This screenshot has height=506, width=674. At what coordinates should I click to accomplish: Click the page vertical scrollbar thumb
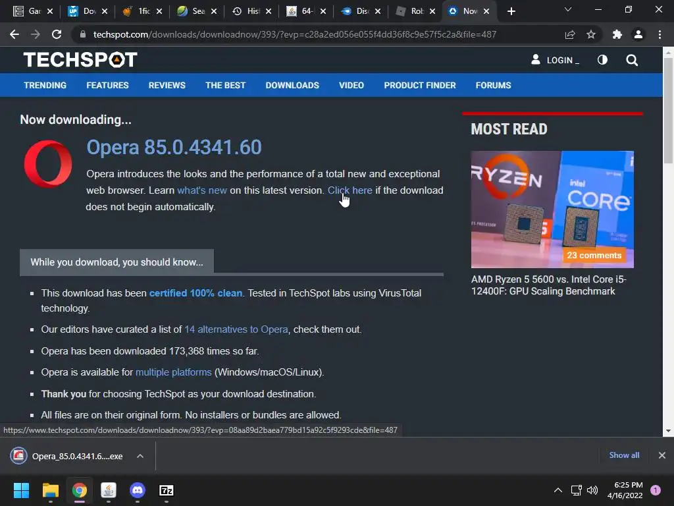pyautogui.click(x=668, y=110)
